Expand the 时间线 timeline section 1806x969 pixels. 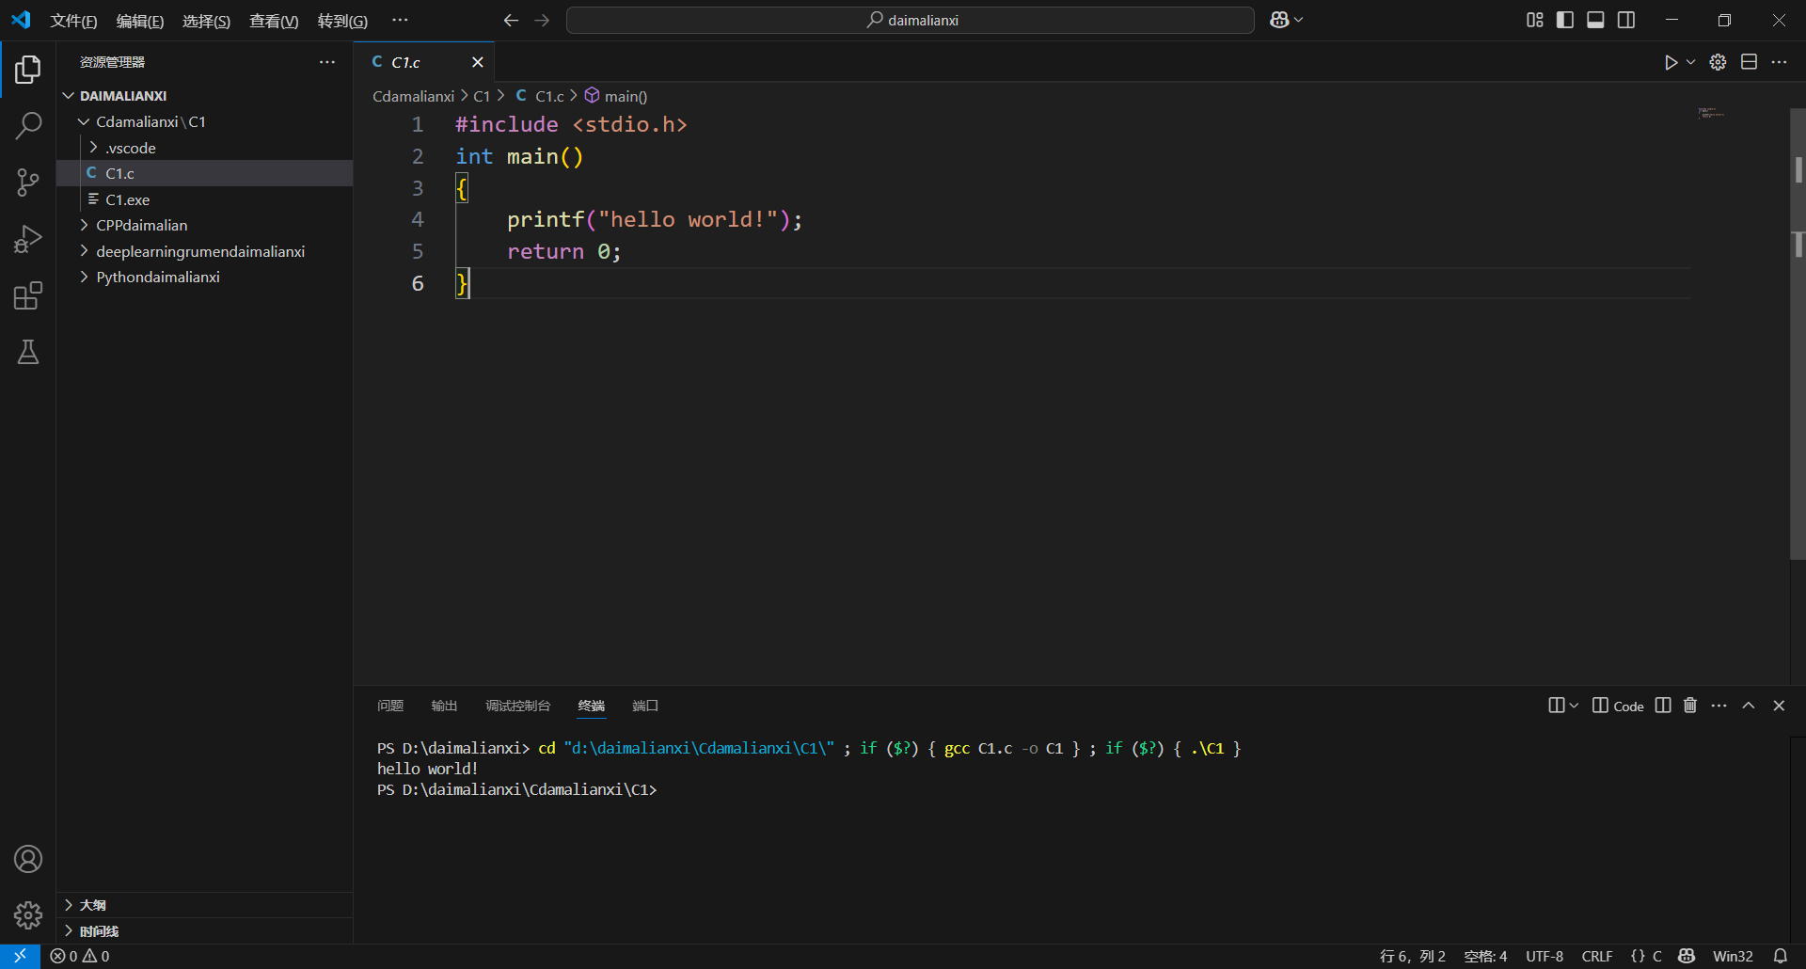[205, 931]
